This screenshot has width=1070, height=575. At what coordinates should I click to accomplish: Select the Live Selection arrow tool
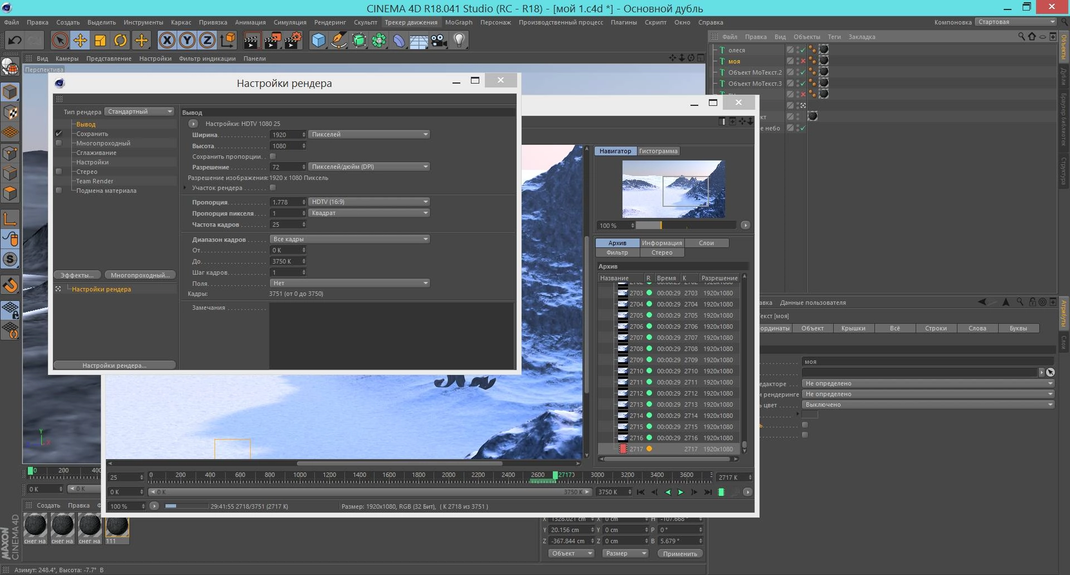pos(60,41)
